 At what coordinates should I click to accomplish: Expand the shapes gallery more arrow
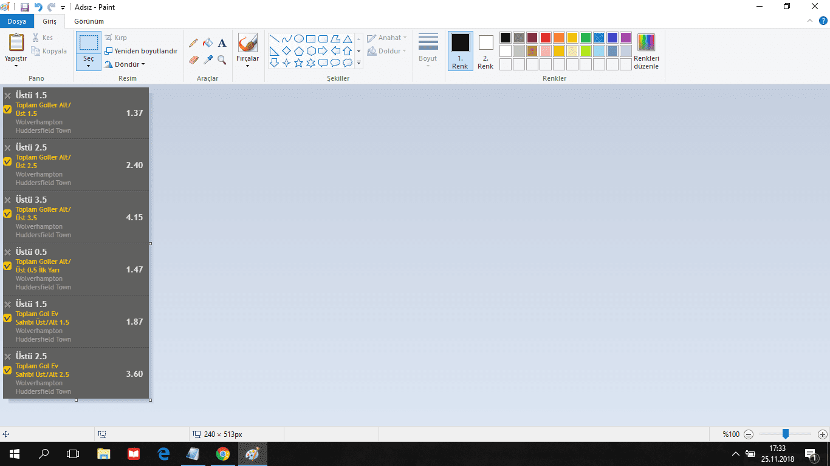tap(359, 62)
